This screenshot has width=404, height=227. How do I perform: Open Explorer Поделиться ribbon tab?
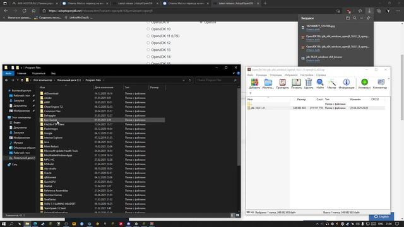click(39, 73)
